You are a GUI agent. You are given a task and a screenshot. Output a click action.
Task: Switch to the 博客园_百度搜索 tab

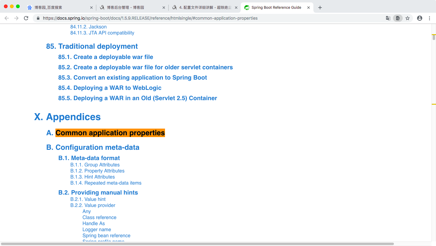[60, 8]
